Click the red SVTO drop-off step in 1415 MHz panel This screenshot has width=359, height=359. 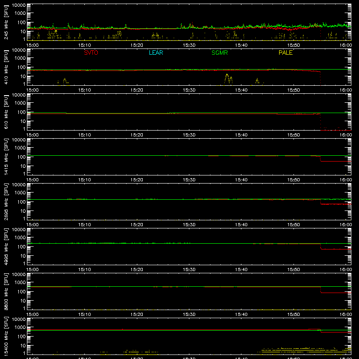(320, 159)
